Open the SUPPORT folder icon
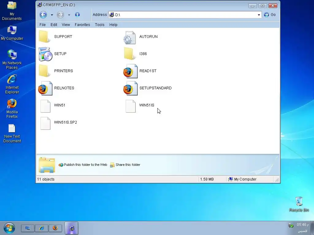 coord(44,37)
